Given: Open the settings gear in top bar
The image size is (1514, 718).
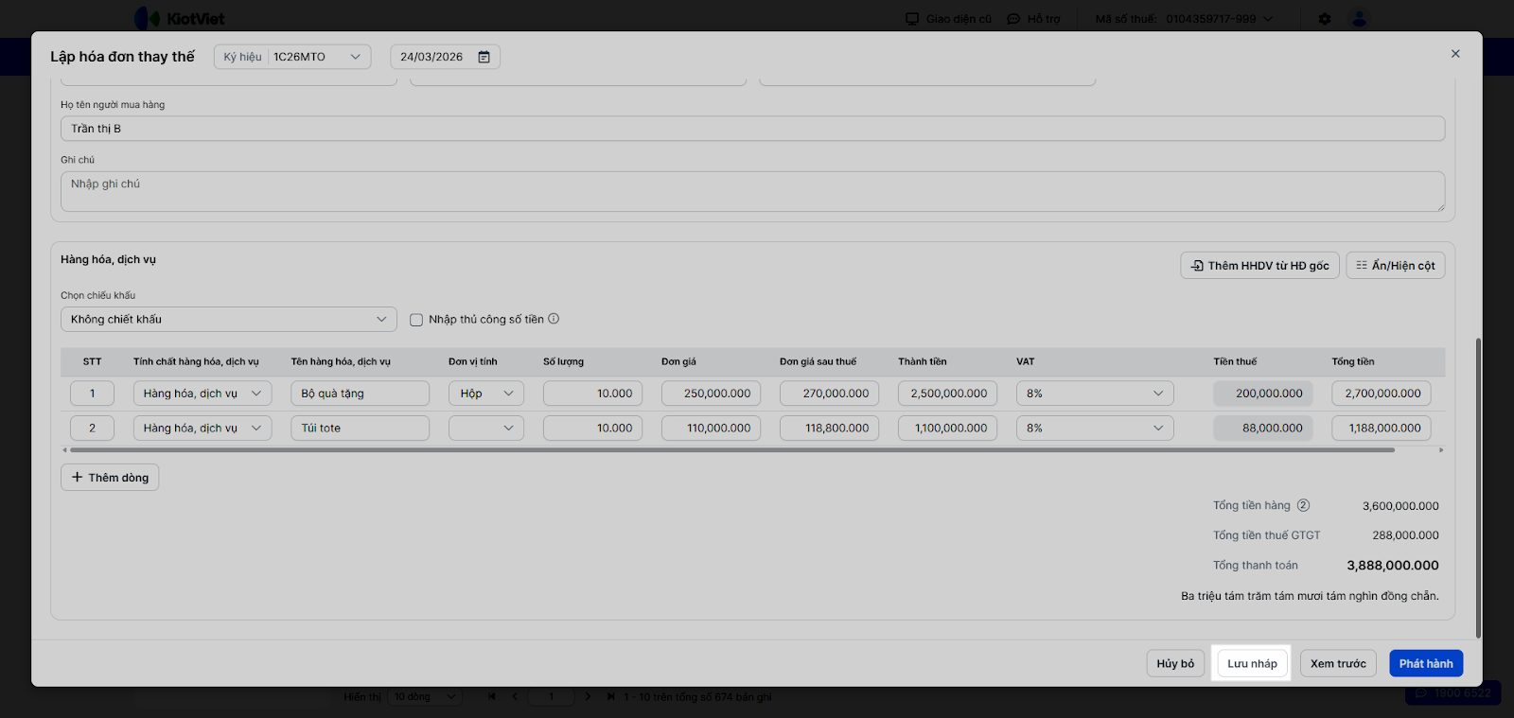Looking at the screenshot, I should tap(1325, 19).
